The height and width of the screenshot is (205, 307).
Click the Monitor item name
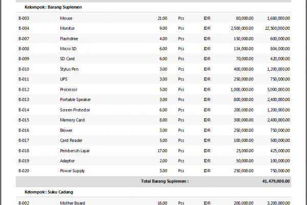(x=67, y=28)
